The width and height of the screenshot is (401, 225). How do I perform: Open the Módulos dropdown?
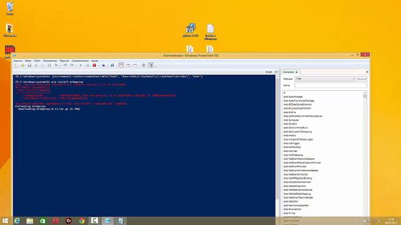click(x=325, y=79)
